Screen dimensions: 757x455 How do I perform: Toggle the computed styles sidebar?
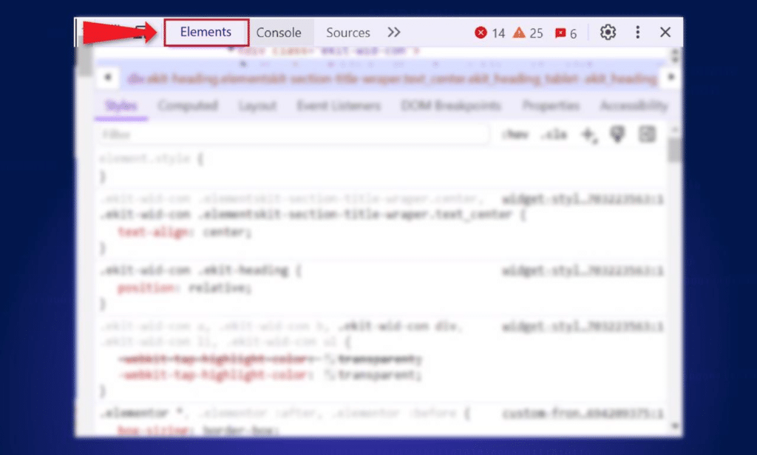[x=648, y=134]
